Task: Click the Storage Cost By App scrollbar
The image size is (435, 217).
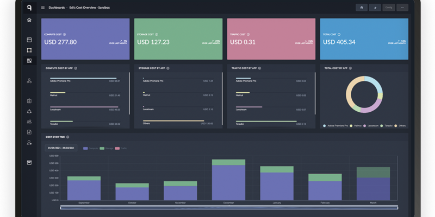Action: click(222, 99)
